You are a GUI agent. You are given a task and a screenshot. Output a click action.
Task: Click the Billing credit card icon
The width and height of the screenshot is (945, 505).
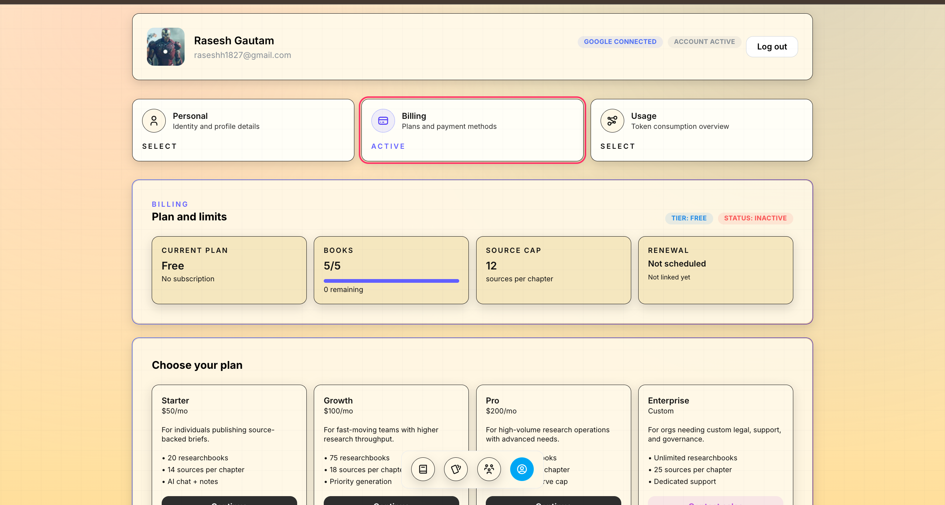(x=383, y=121)
